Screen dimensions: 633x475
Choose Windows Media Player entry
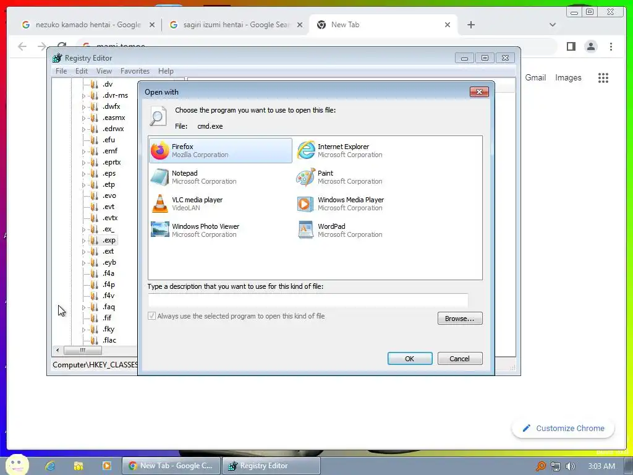[341, 204]
